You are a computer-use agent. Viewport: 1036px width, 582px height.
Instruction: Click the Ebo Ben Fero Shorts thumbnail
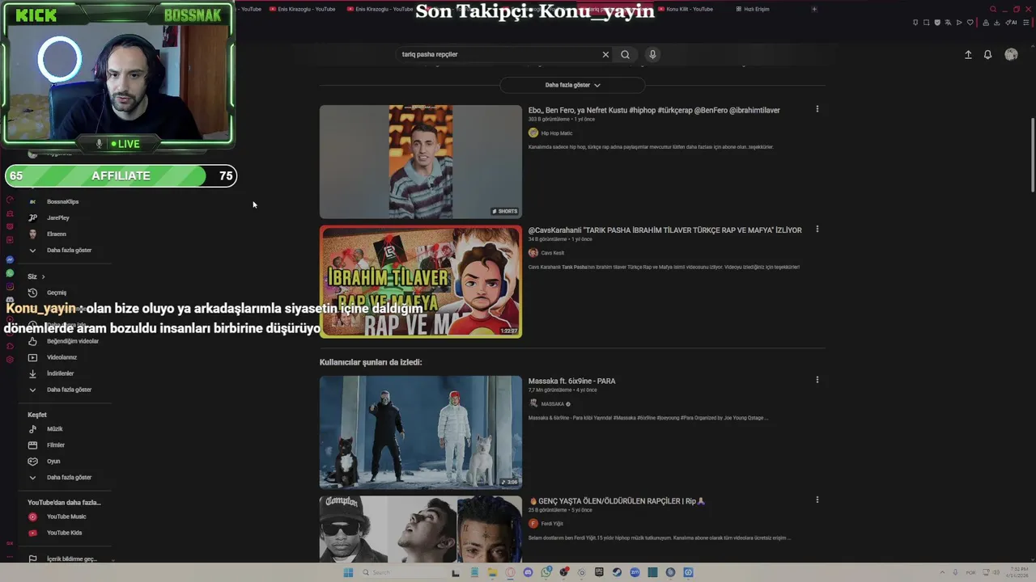421,162
